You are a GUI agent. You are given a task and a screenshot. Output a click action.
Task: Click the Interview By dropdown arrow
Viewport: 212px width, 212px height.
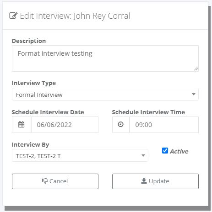(143, 155)
